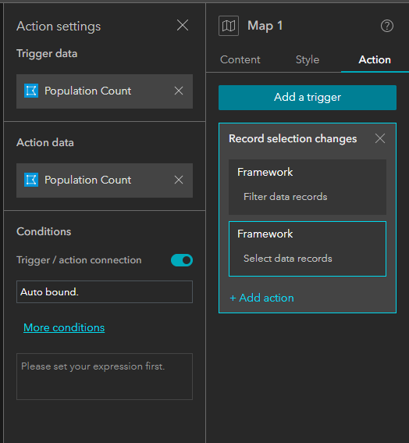This screenshot has width=409, height=443.
Task: Select the Action tab
Action: click(x=375, y=60)
